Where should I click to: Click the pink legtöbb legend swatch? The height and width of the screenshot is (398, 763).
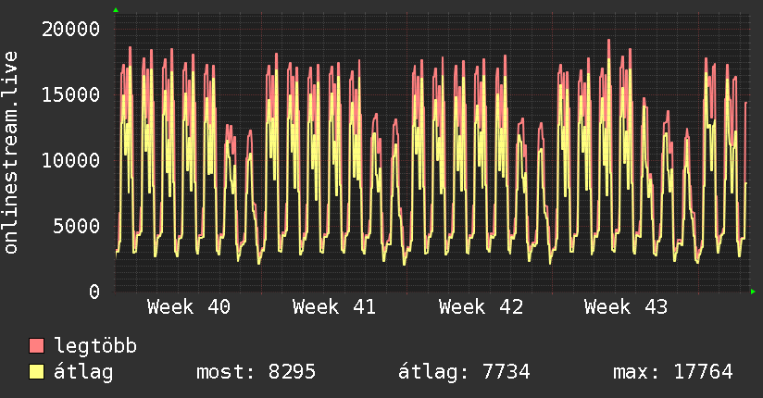(x=36, y=345)
